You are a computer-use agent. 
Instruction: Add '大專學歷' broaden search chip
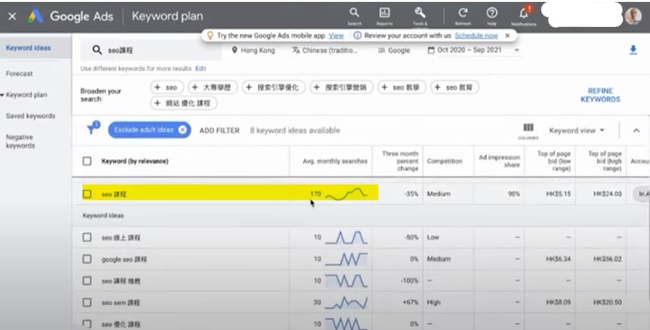[x=213, y=88]
